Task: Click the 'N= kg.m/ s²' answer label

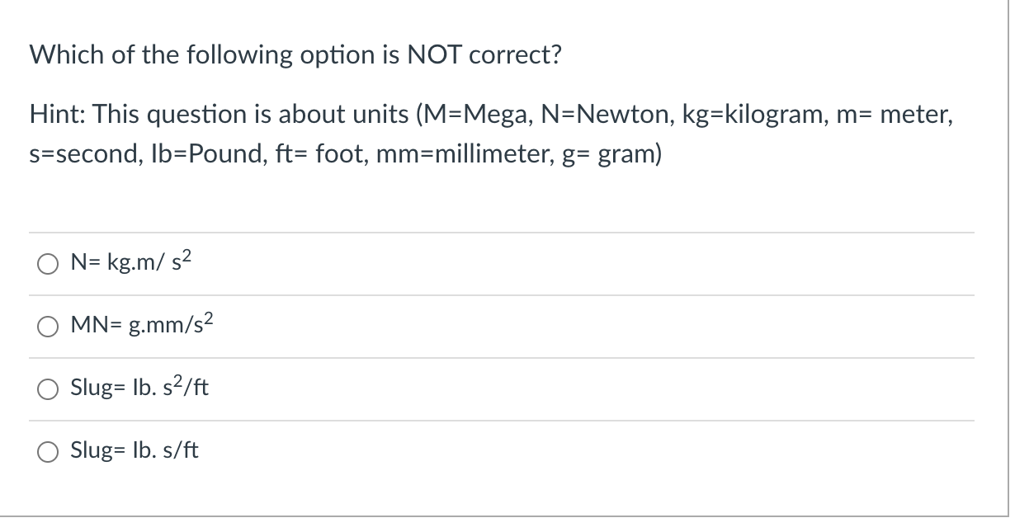Action: point(132,262)
